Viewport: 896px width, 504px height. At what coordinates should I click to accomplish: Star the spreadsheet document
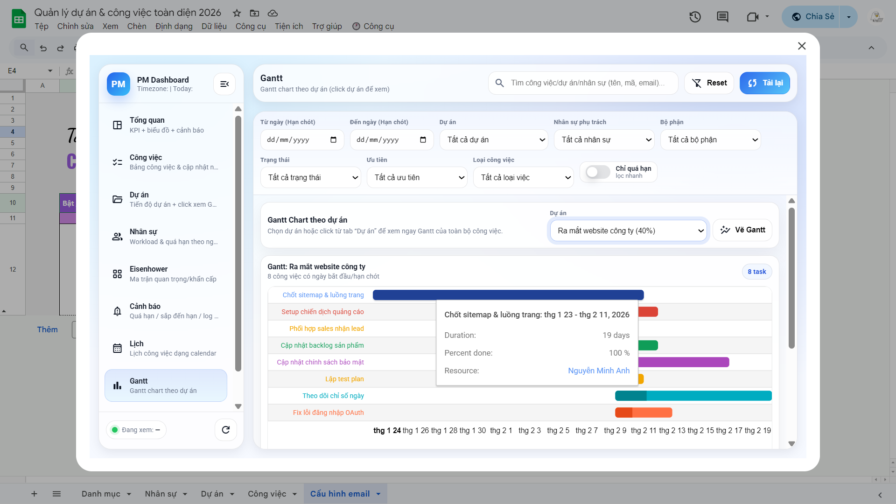tap(237, 13)
